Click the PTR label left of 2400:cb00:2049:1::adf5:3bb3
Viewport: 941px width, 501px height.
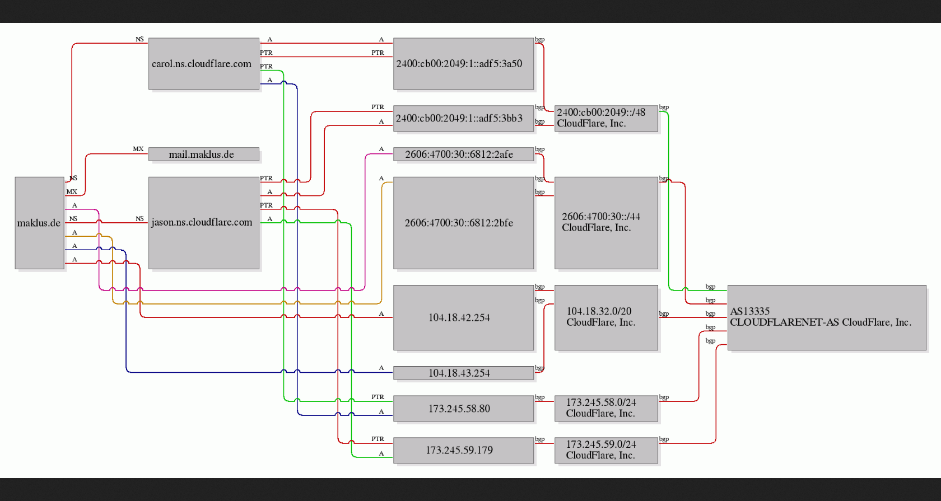pos(378,107)
